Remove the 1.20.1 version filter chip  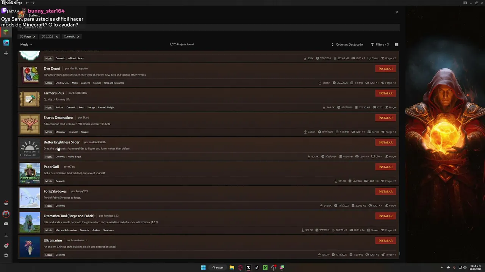pos(57,37)
